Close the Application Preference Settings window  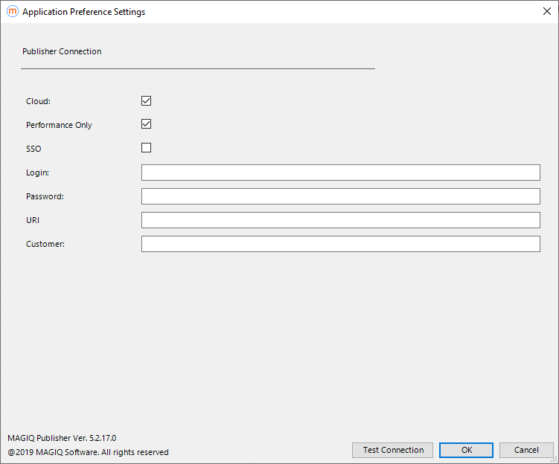tap(547, 11)
